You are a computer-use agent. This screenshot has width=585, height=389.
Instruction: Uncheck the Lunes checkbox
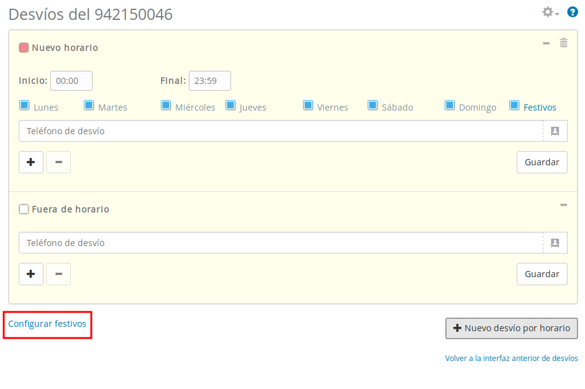[x=24, y=105]
